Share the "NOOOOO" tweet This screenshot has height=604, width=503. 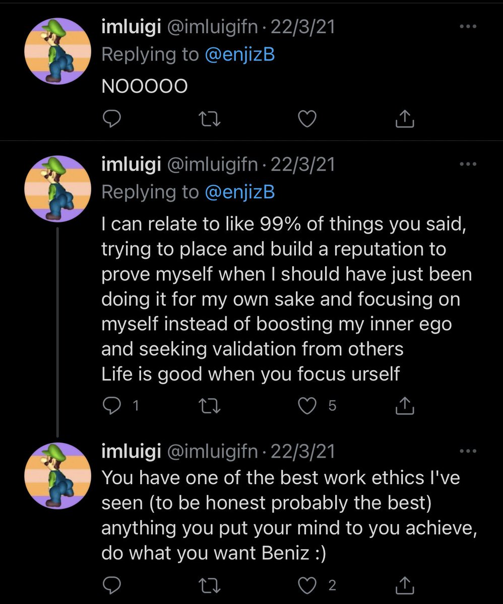point(405,119)
